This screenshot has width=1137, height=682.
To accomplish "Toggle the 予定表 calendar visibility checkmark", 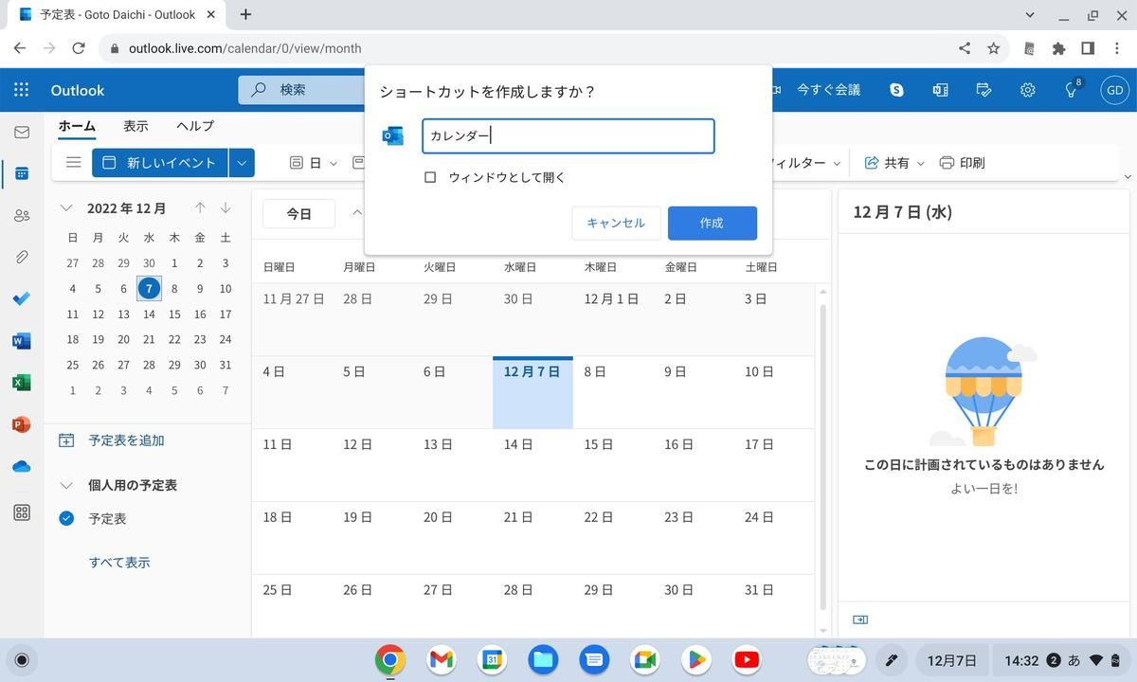I will click(66, 518).
